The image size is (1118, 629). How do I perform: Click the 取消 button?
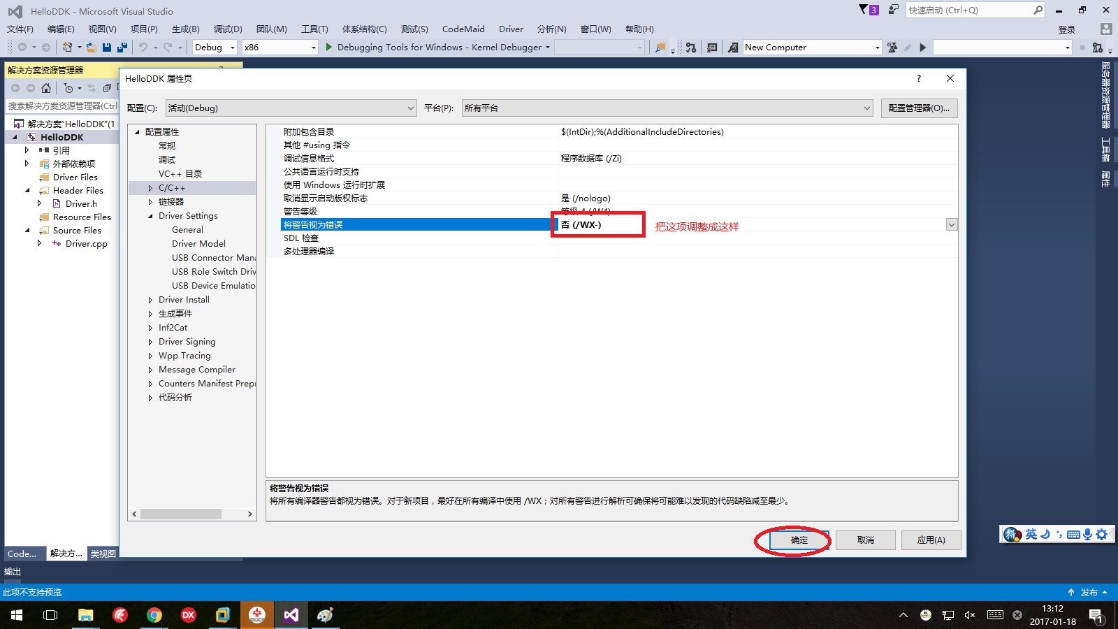pos(866,540)
